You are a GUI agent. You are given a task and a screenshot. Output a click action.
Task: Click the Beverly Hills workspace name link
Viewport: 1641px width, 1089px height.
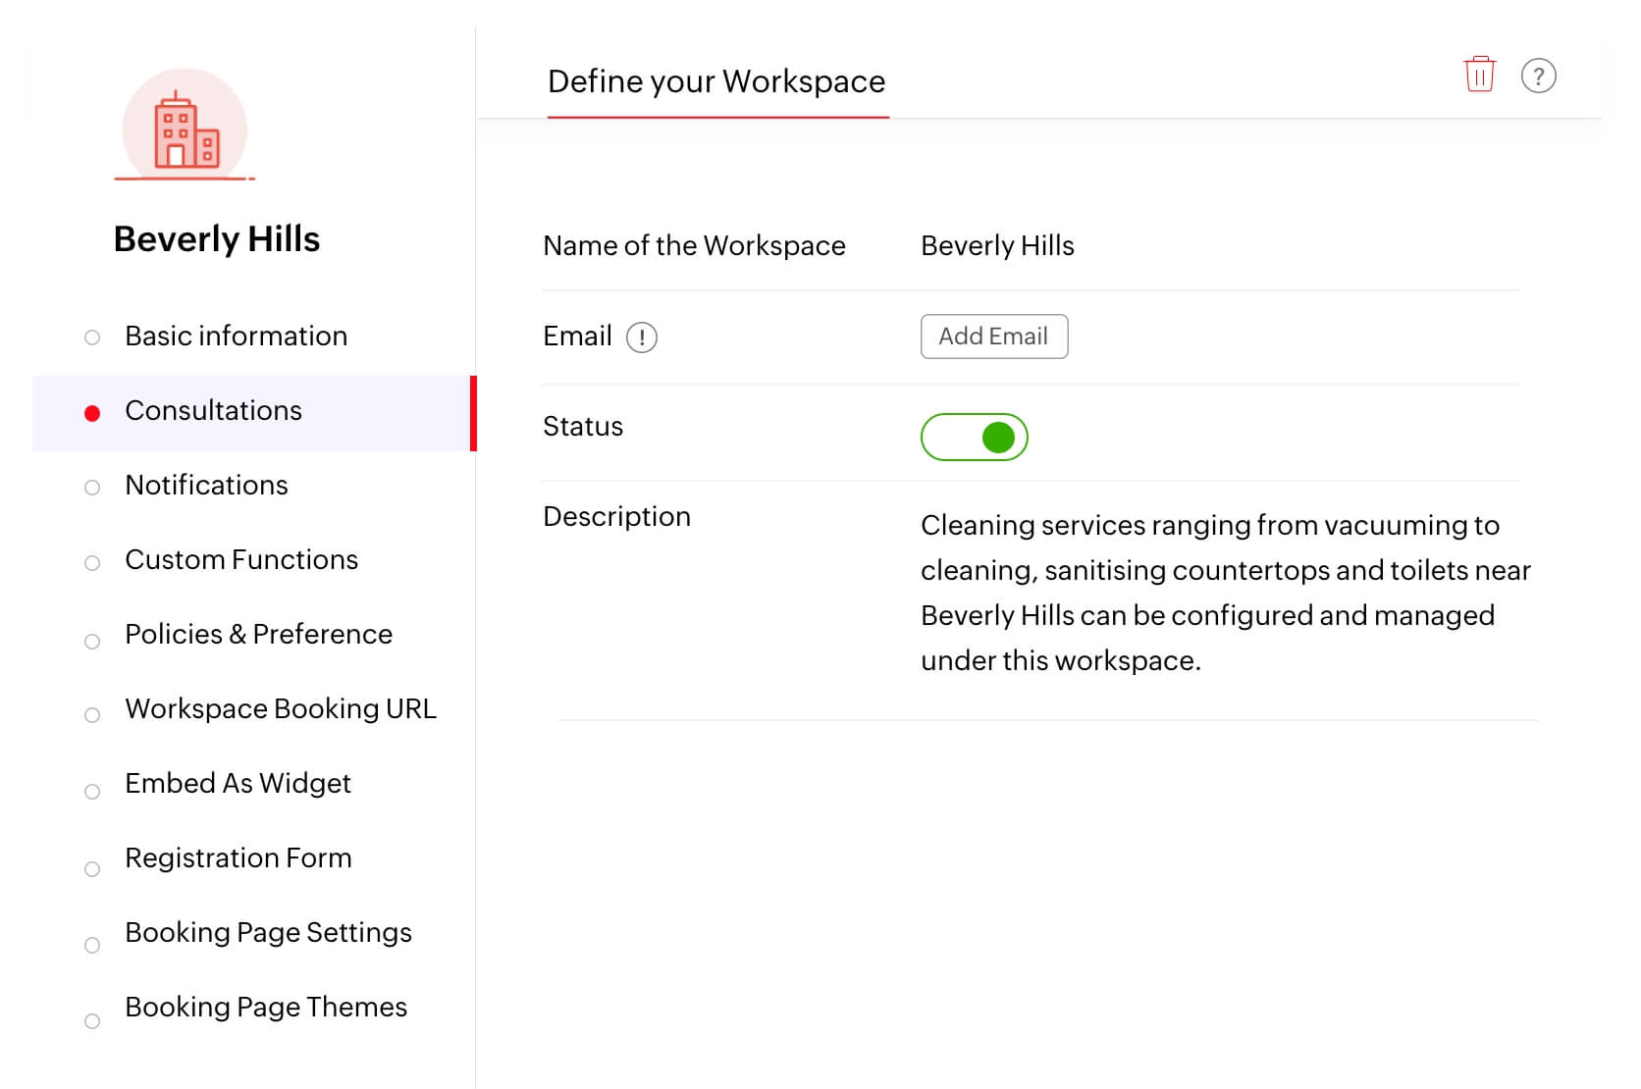[x=218, y=238]
